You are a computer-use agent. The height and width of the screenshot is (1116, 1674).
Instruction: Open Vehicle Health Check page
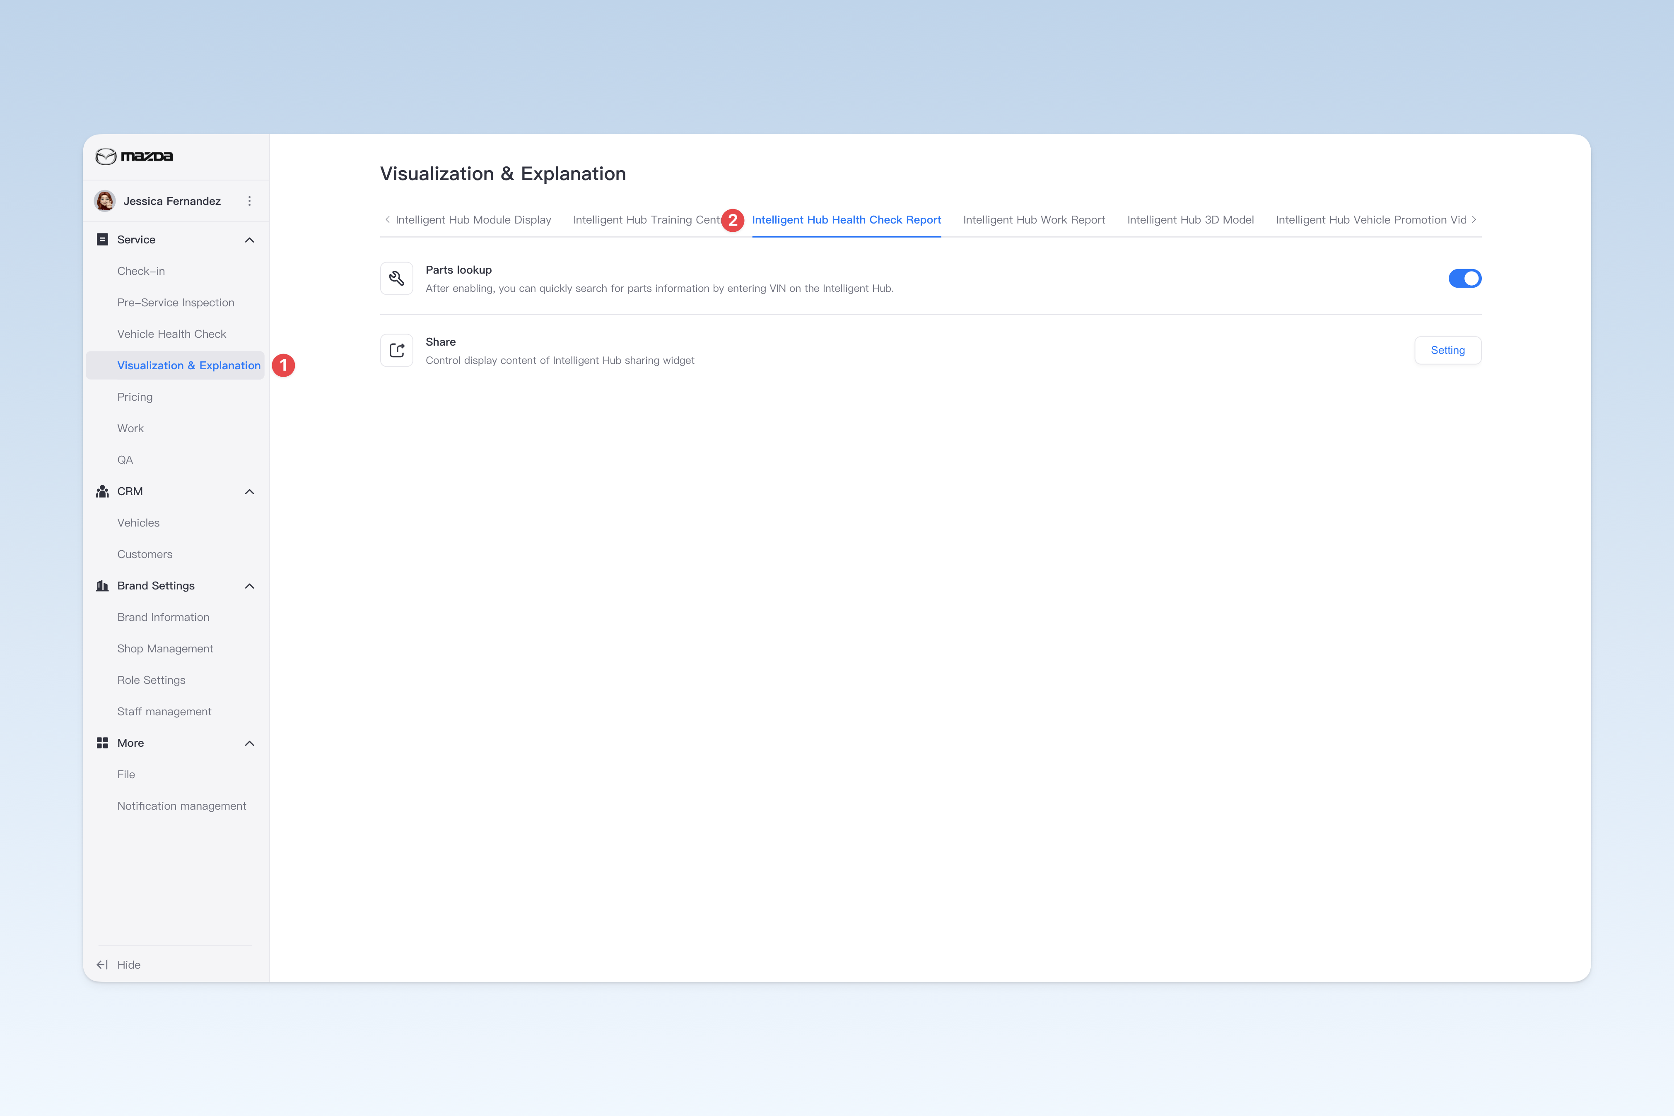171,334
